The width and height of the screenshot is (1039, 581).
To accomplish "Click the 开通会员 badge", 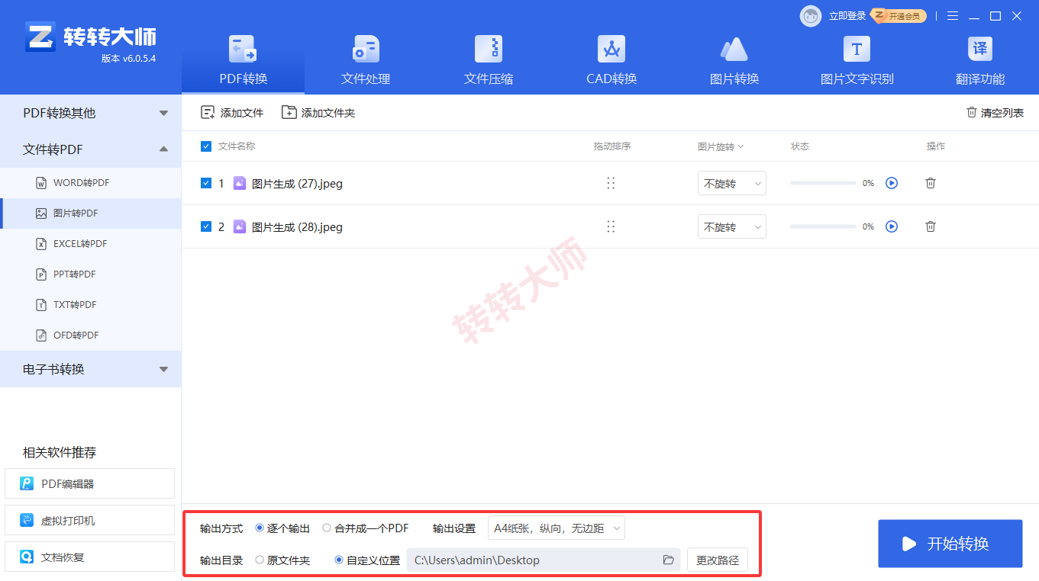I will tap(899, 16).
